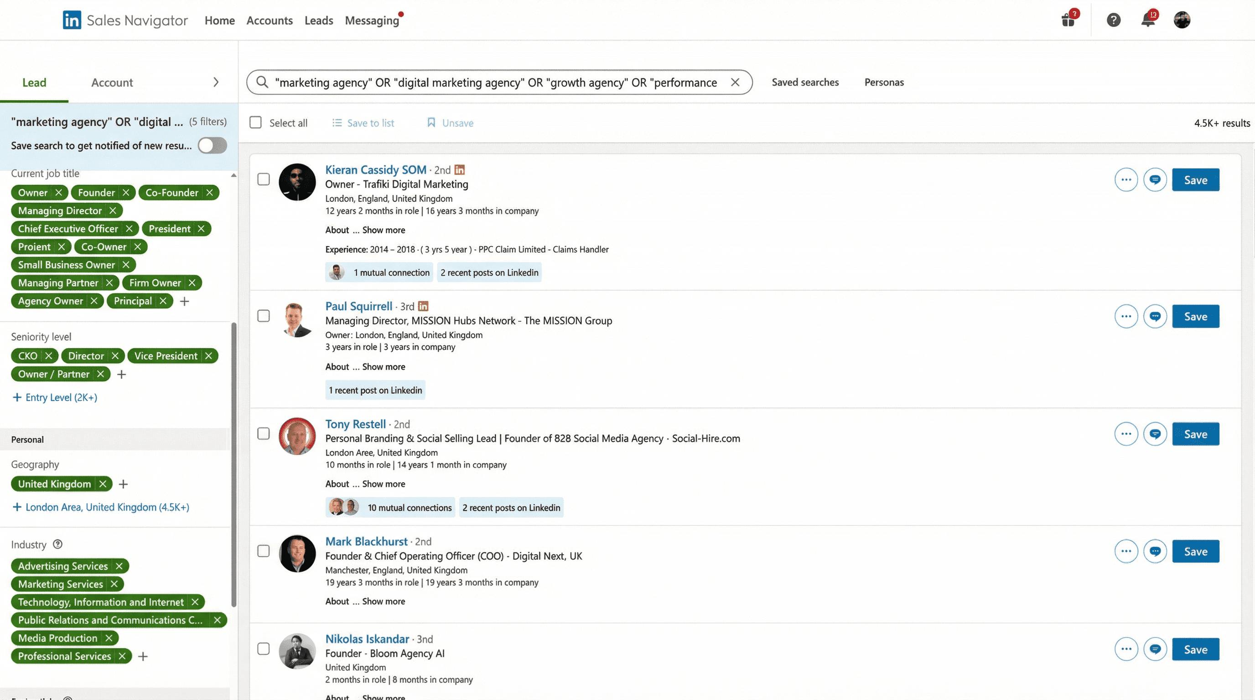Open the Leads menu

click(x=319, y=21)
